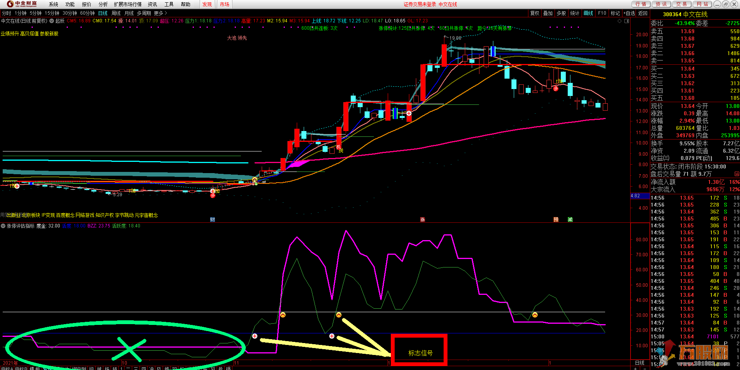Click the 业绩预升 tag
740x370 pixels.
pyautogui.click(x=10, y=34)
